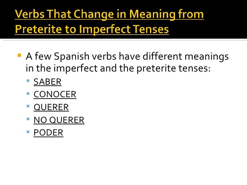The image size is (247, 185).
Task: Click the word 'Tenses' in the title
Action: (151, 29)
